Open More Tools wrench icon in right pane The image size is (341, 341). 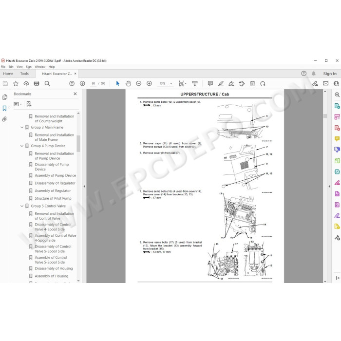pos(337,238)
